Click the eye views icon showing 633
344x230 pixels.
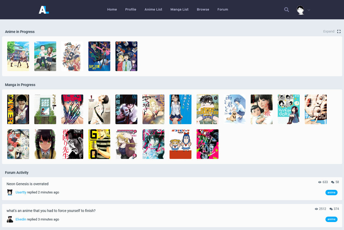[x=320, y=182]
